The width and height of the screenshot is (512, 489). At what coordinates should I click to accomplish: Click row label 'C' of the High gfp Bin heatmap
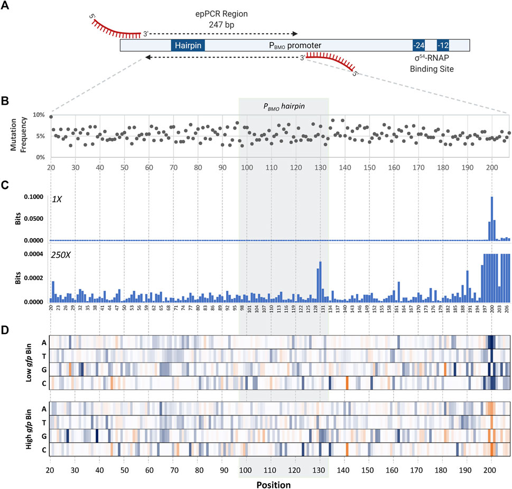(x=44, y=450)
